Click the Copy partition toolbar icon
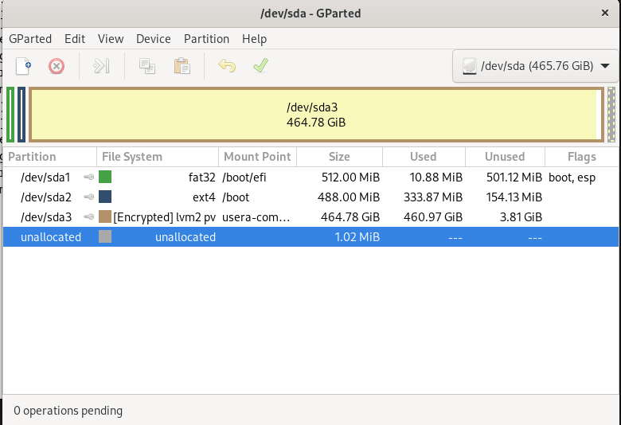The image size is (621, 425). pyautogui.click(x=147, y=66)
